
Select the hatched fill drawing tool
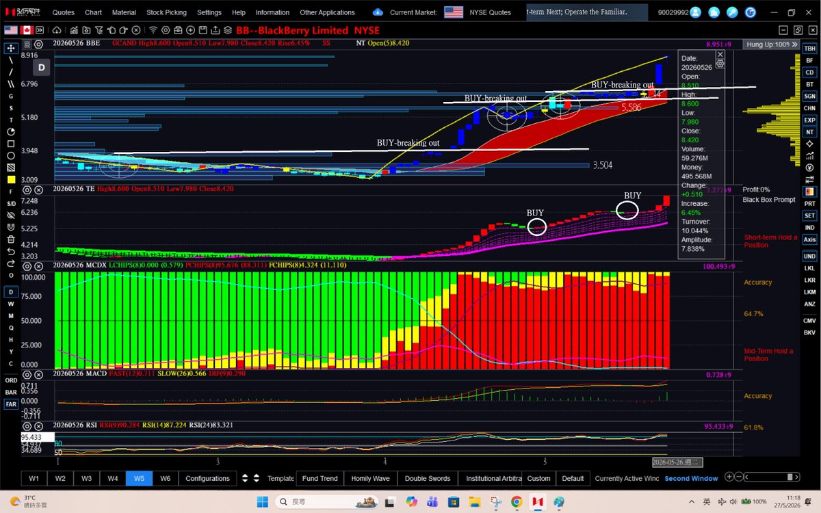(11, 167)
